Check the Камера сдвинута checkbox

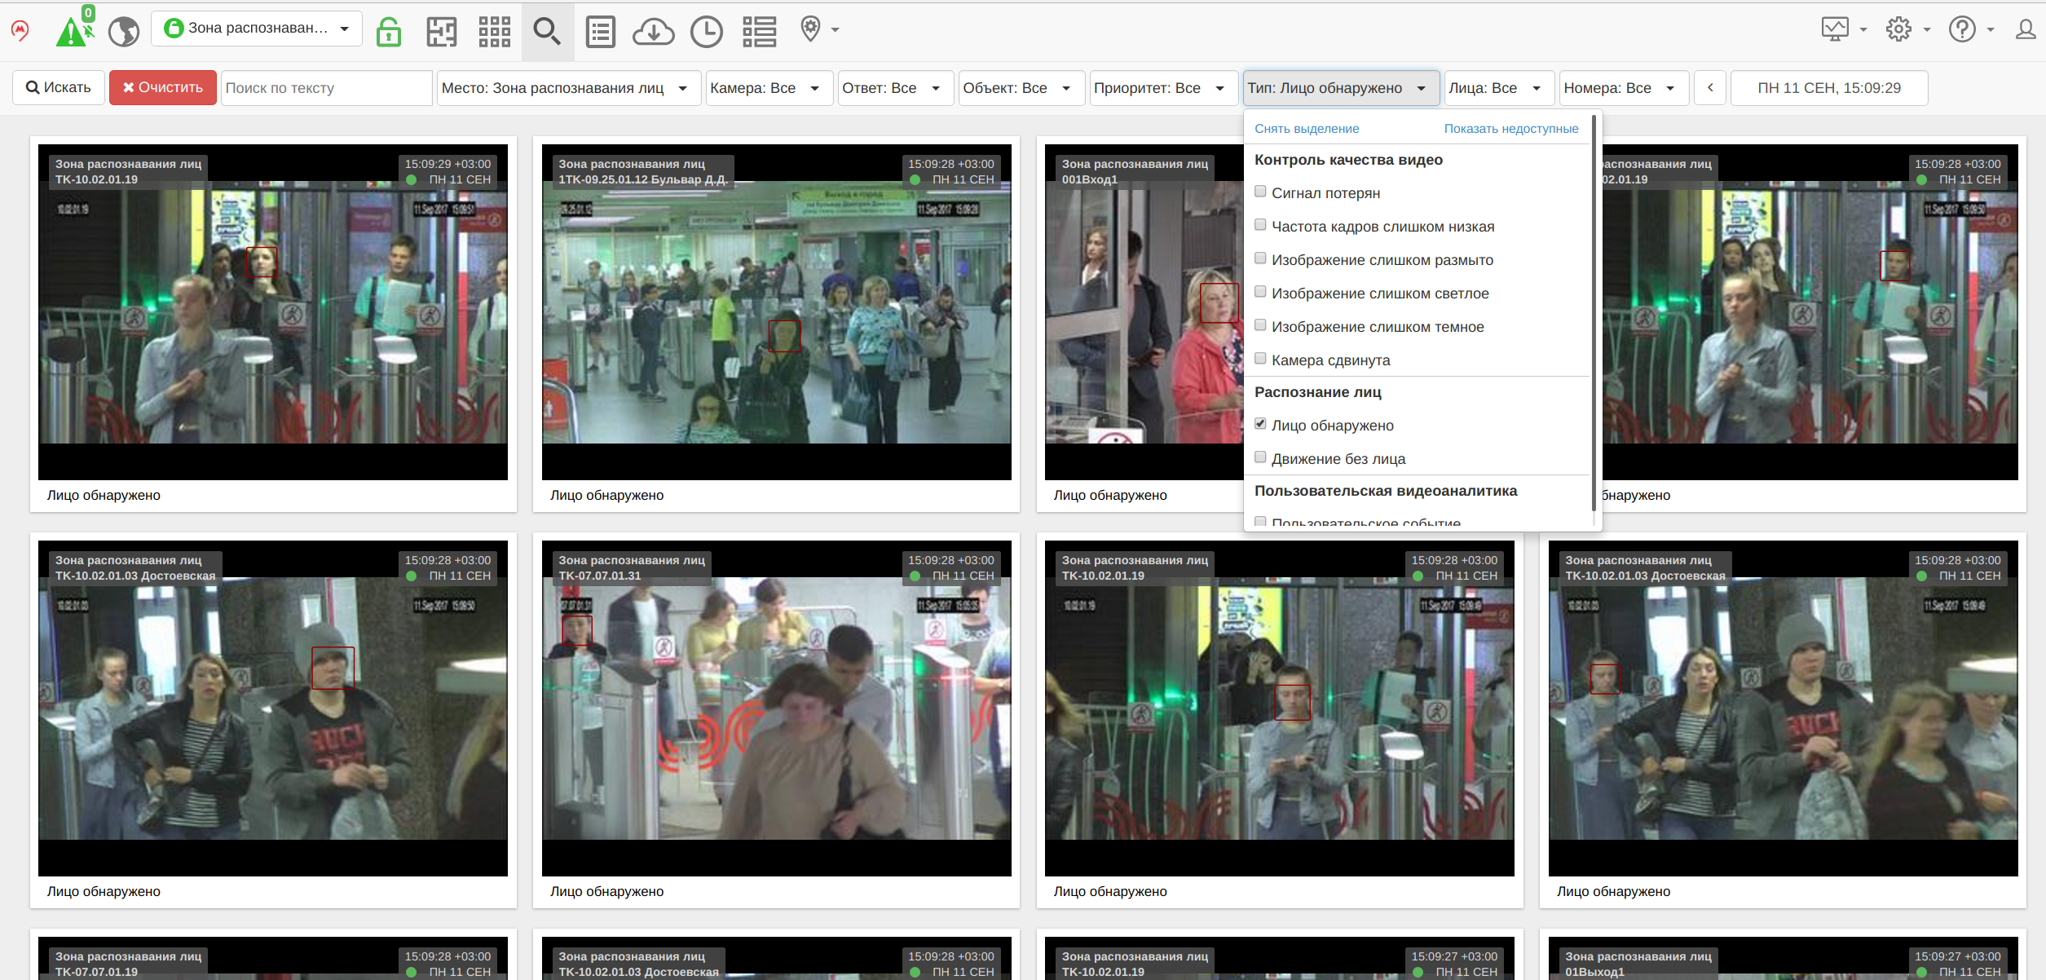1260,359
